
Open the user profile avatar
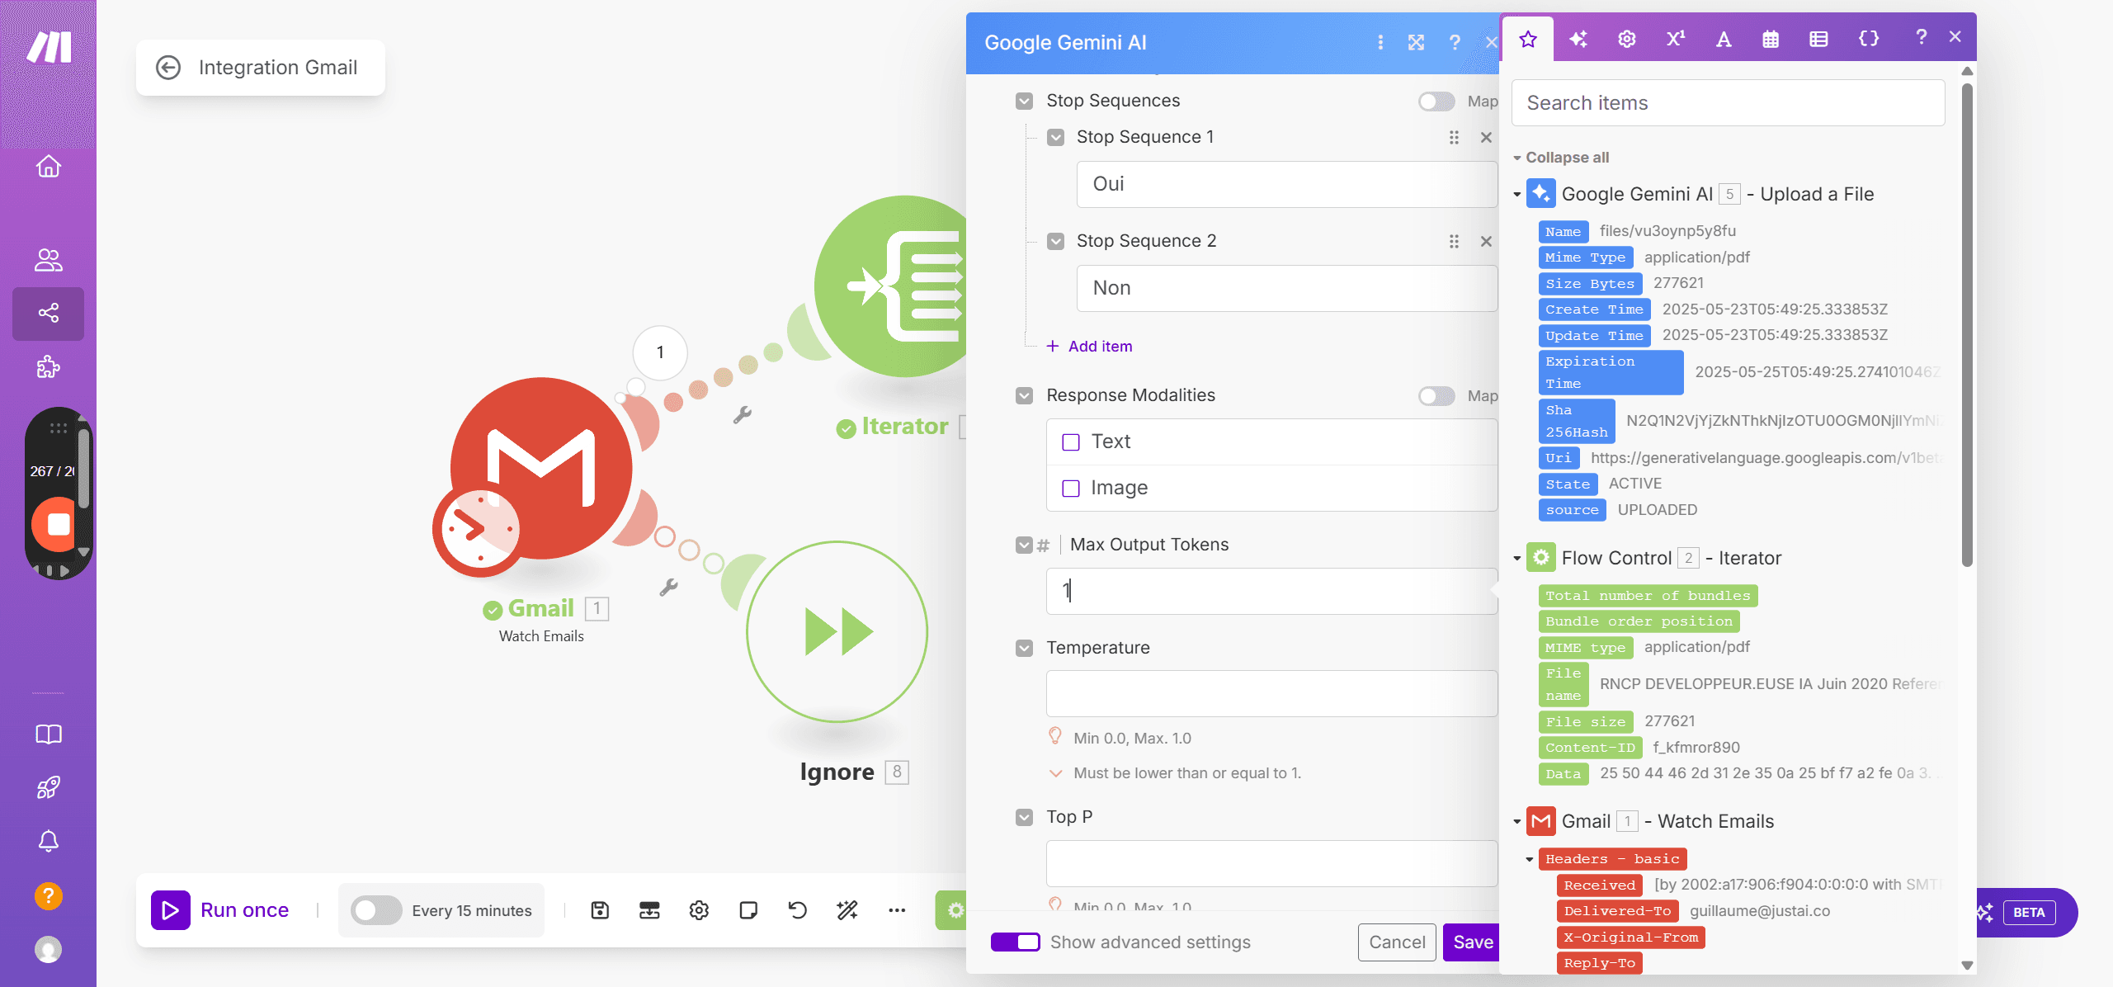49,950
